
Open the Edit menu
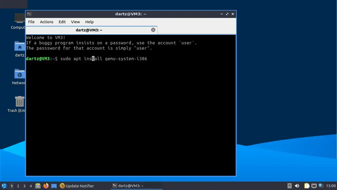(x=62, y=22)
